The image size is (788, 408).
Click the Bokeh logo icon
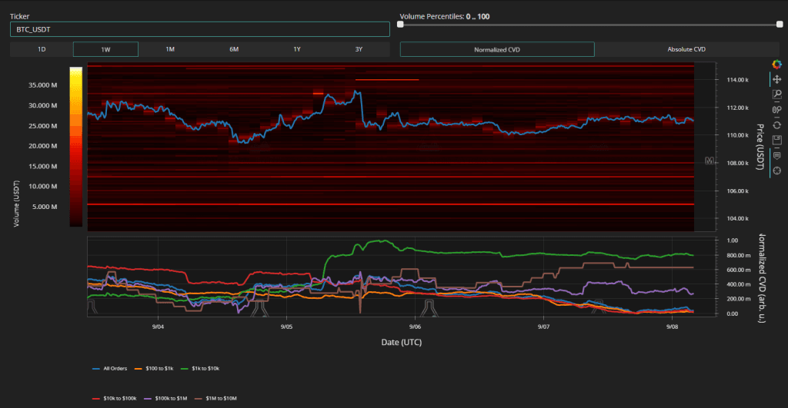click(x=777, y=65)
